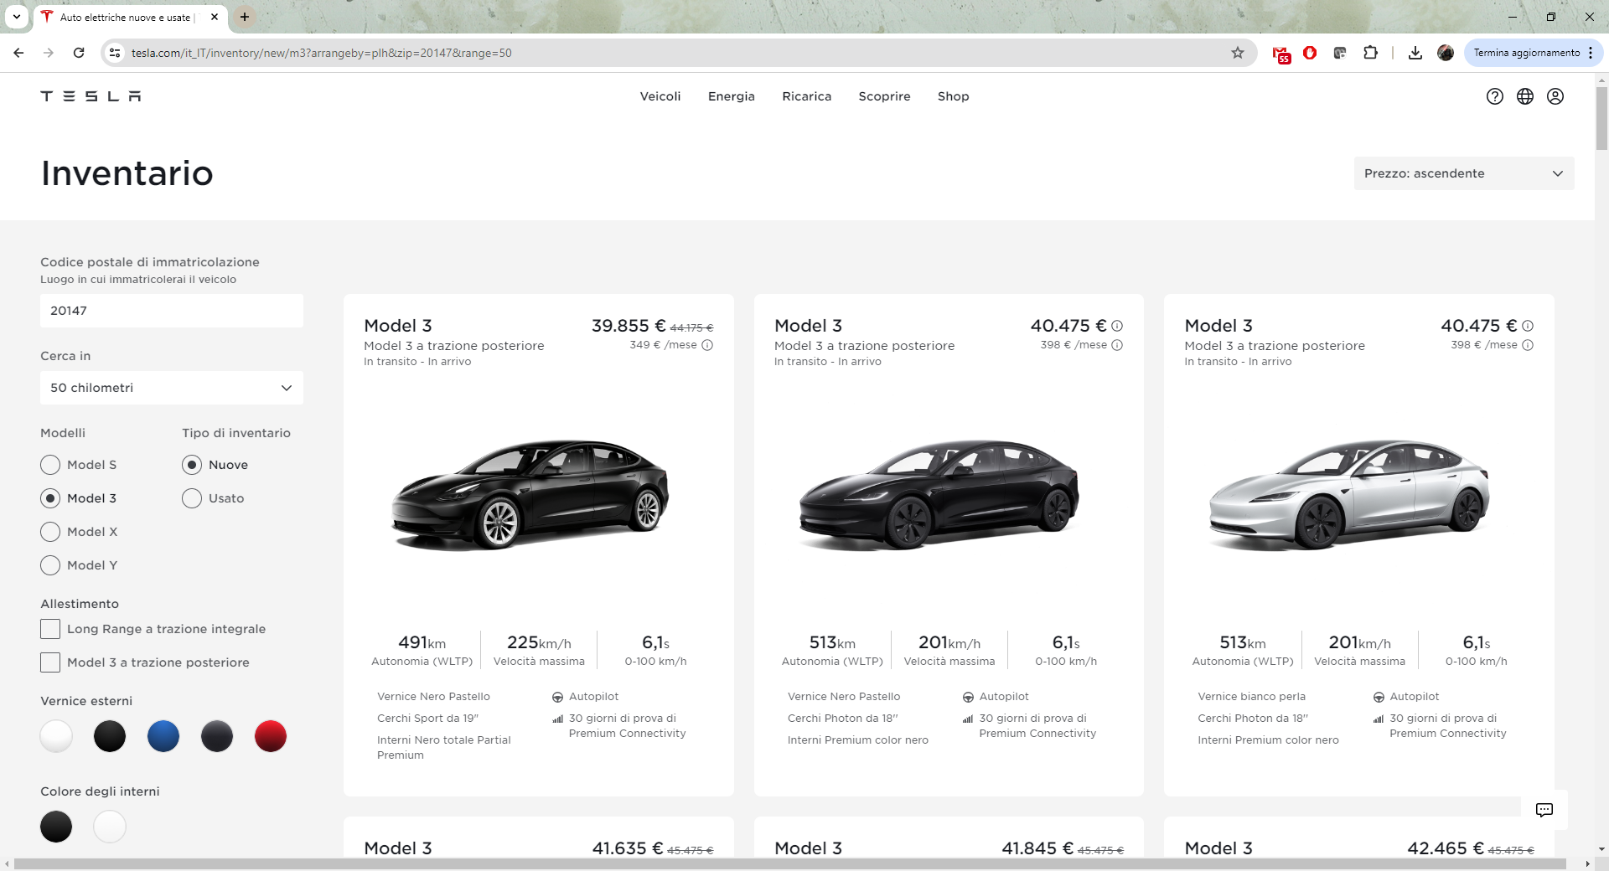This screenshot has width=1609, height=871.
Task: Open a new browser tab
Action: [245, 17]
